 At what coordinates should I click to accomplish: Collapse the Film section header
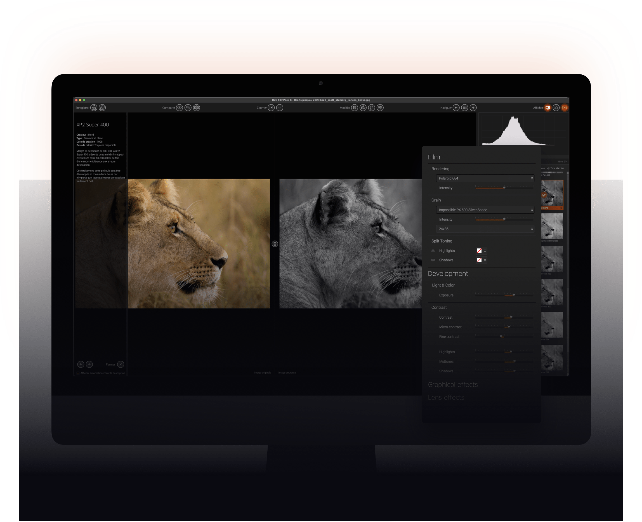click(434, 157)
